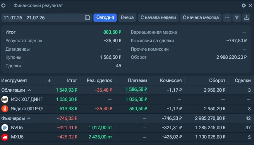The image size is (254, 145).
Task: Click the MXU6 result 2 425,00 пт
Action: tap(100, 137)
